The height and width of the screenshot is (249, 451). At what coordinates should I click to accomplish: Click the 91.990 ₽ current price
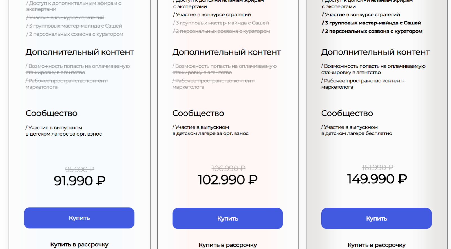79,181
